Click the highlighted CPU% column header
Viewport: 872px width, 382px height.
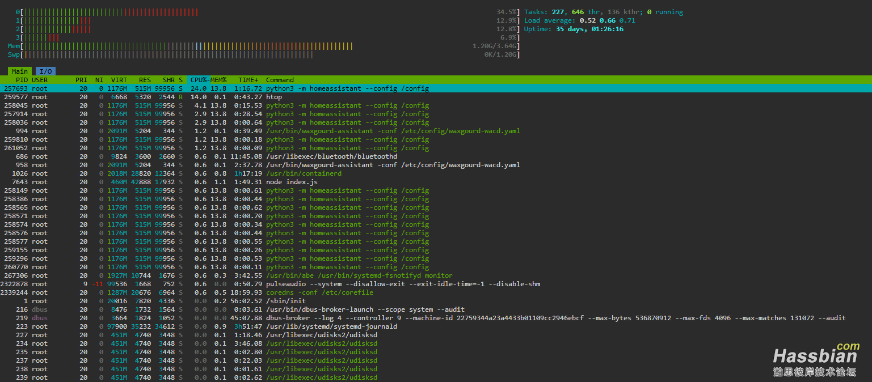199,80
